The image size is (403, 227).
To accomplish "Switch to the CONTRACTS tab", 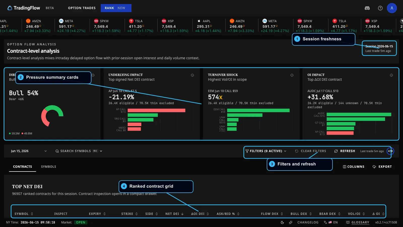I will [x=22, y=167].
